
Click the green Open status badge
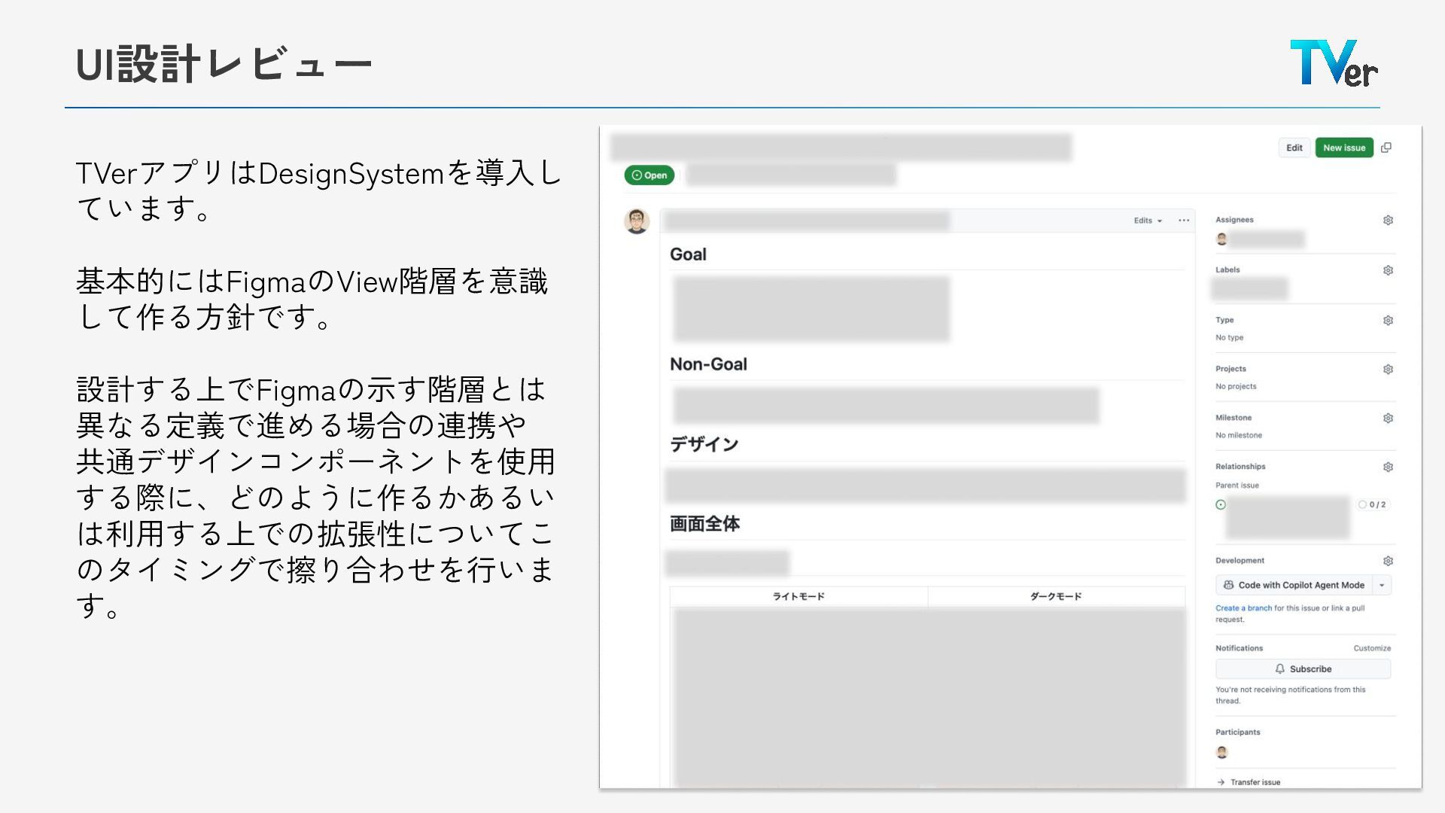pos(649,175)
